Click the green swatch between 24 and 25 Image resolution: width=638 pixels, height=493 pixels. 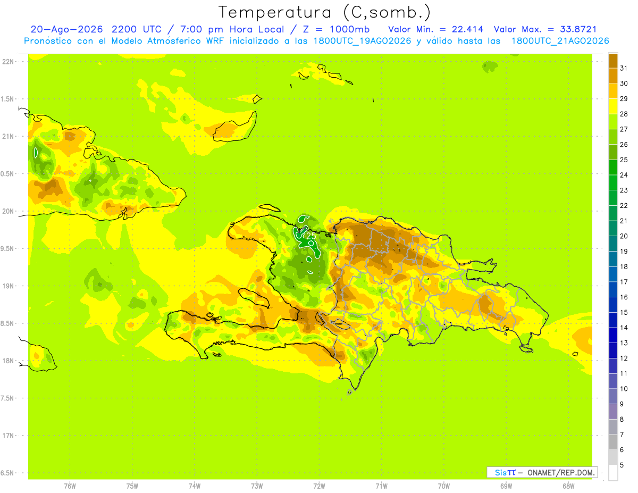[613, 167]
